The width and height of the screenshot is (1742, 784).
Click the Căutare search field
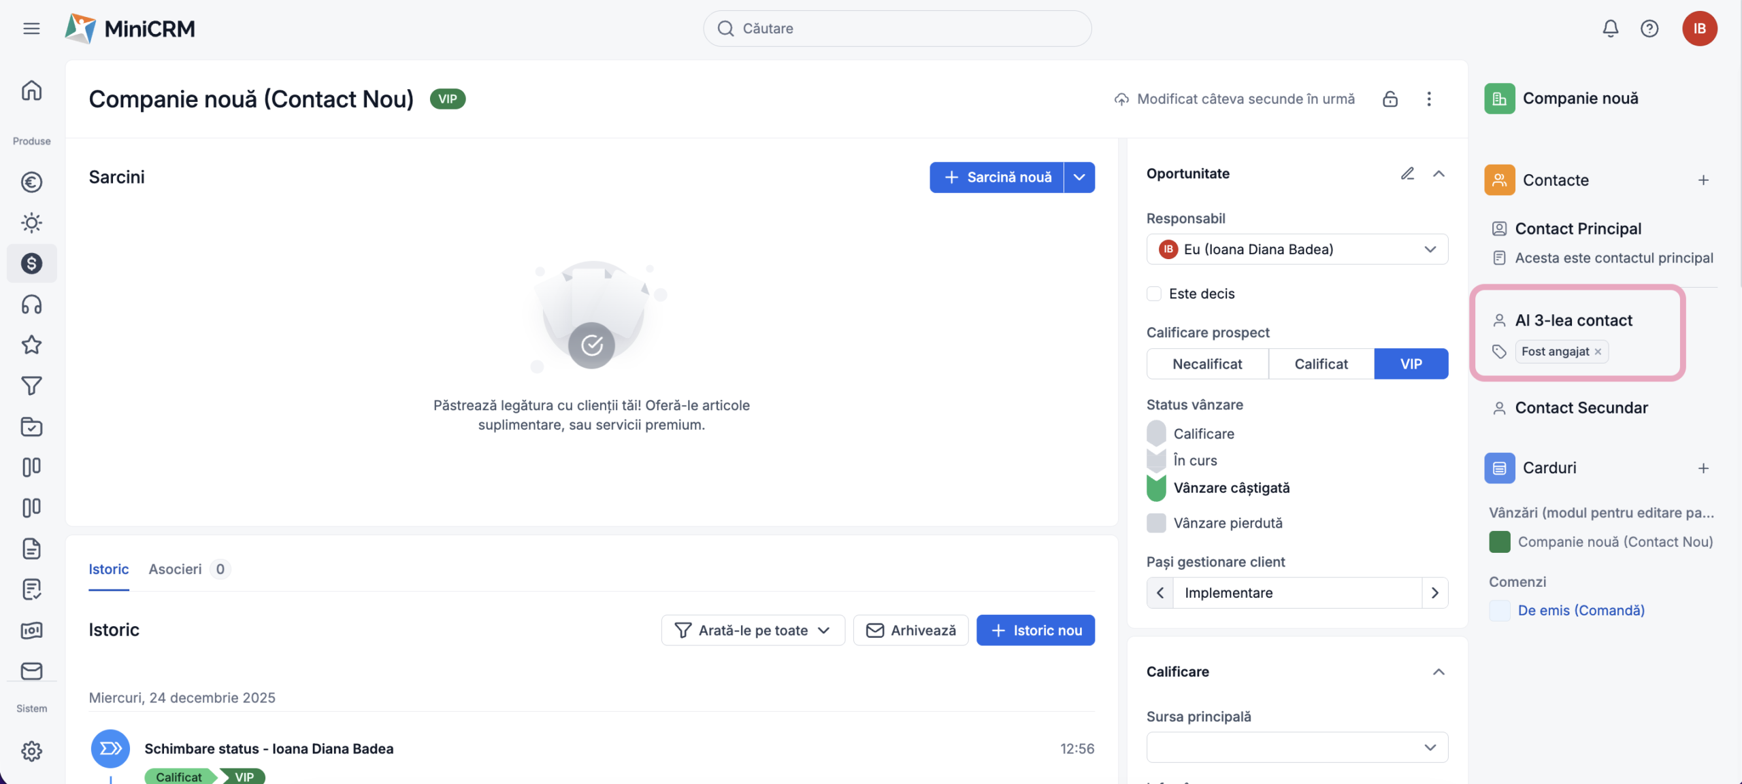(x=897, y=29)
